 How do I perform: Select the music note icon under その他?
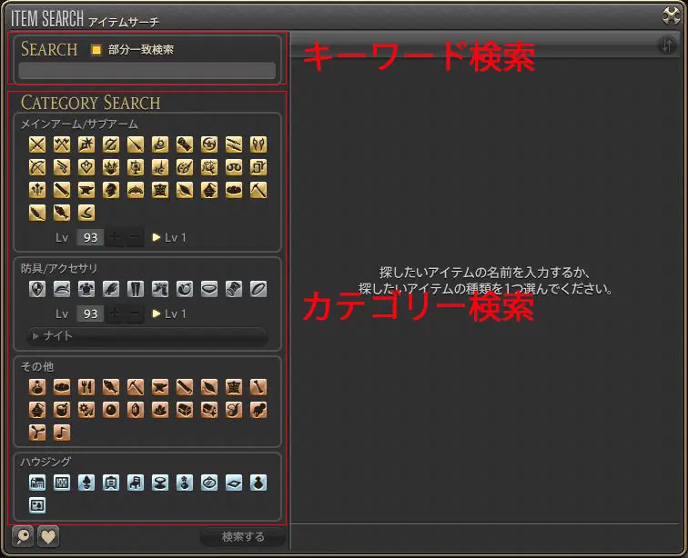(62, 432)
